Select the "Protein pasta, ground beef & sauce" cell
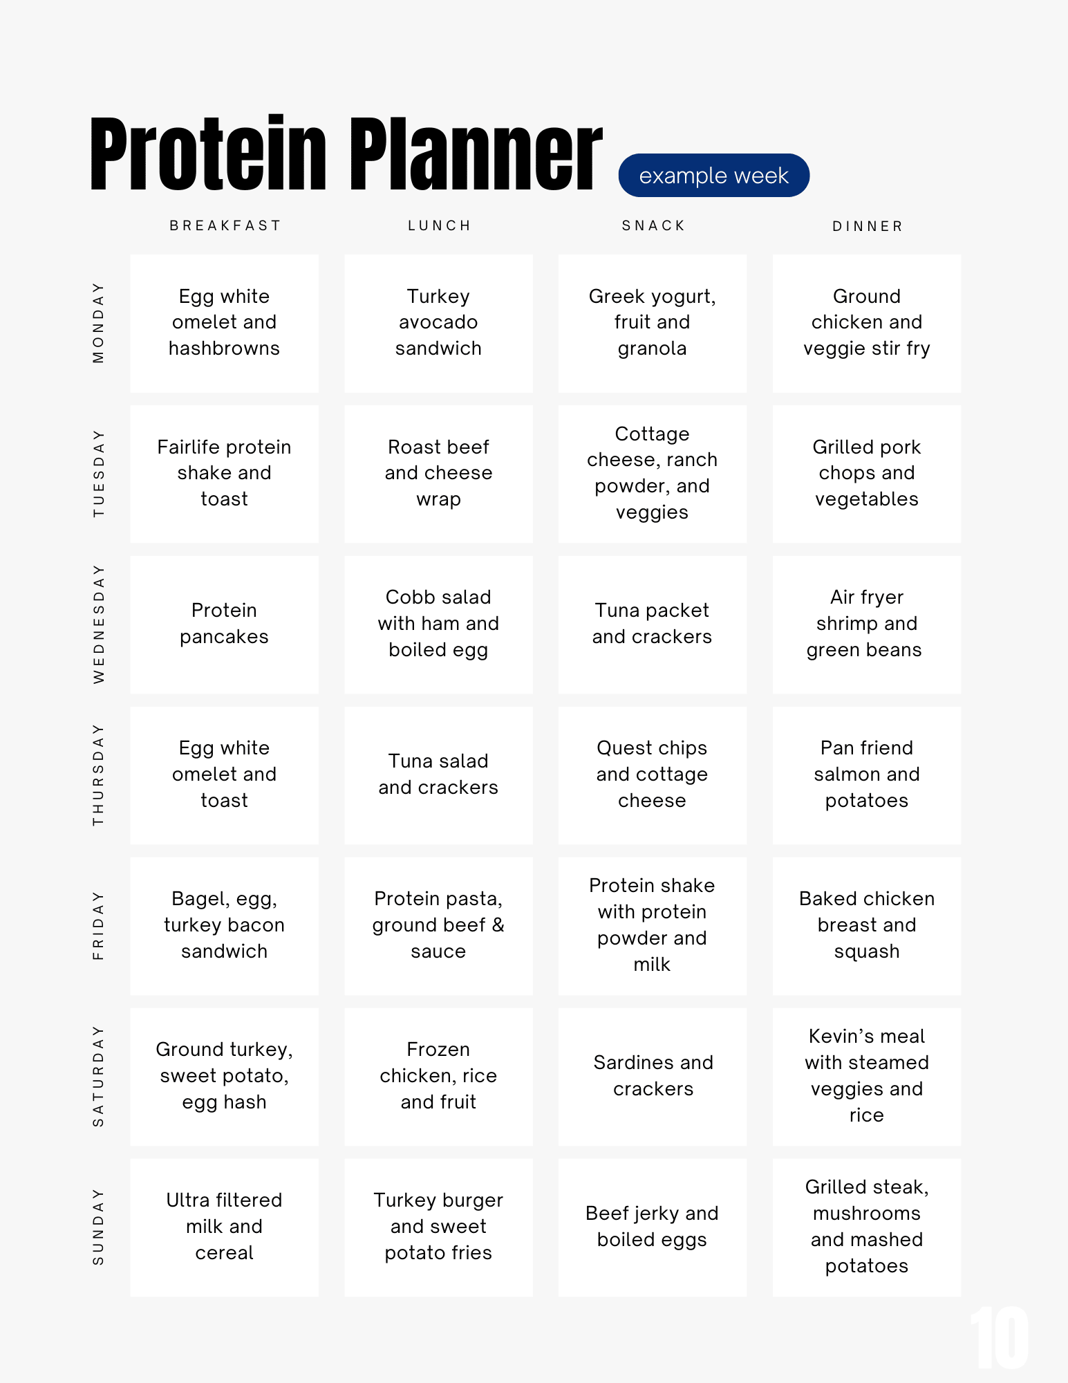 click(x=438, y=925)
